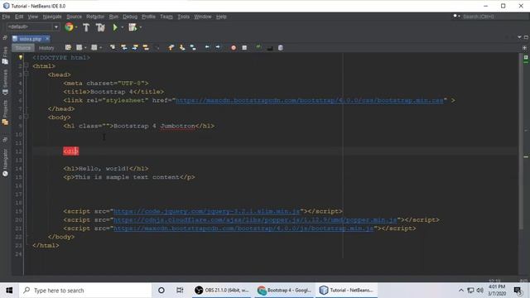The width and height of the screenshot is (530, 298).
Task: Open the Files side panel
Action: click(x=5, y=56)
